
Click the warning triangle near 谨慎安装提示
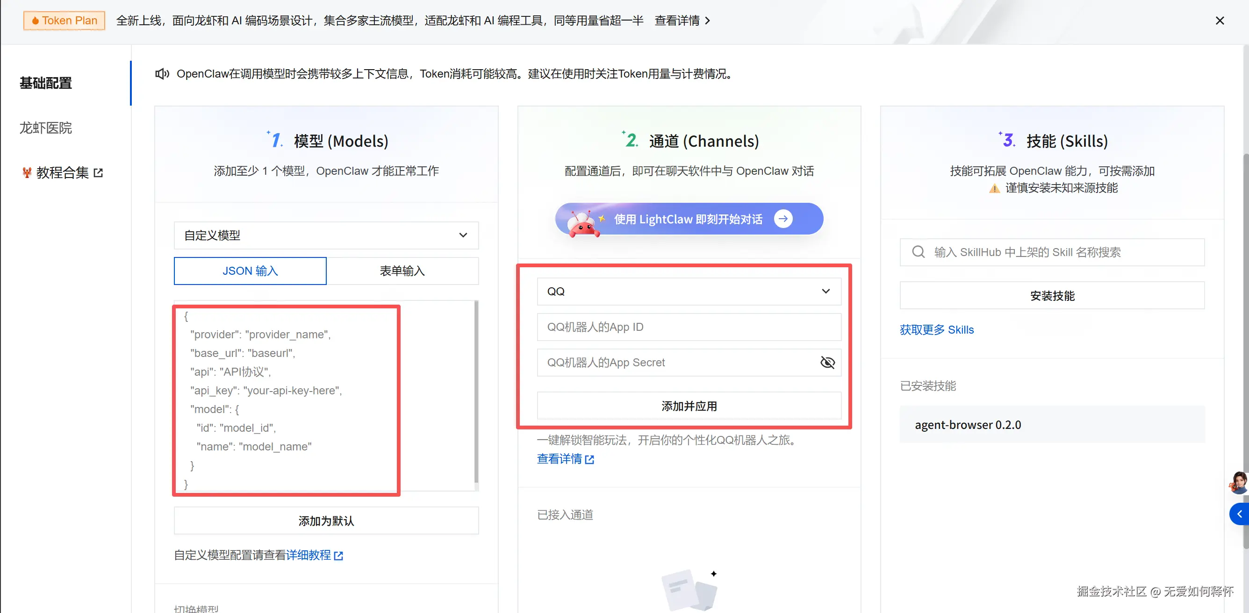click(994, 189)
